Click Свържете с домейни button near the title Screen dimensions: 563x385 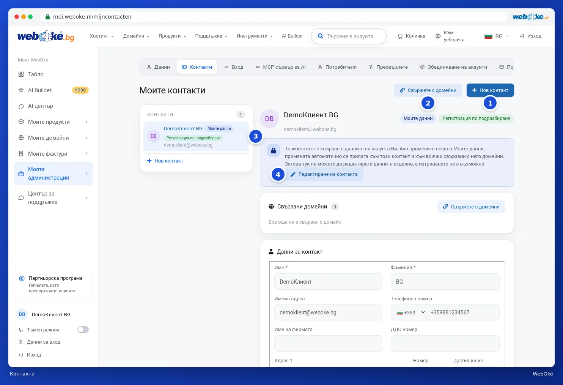pyautogui.click(x=428, y=90)
